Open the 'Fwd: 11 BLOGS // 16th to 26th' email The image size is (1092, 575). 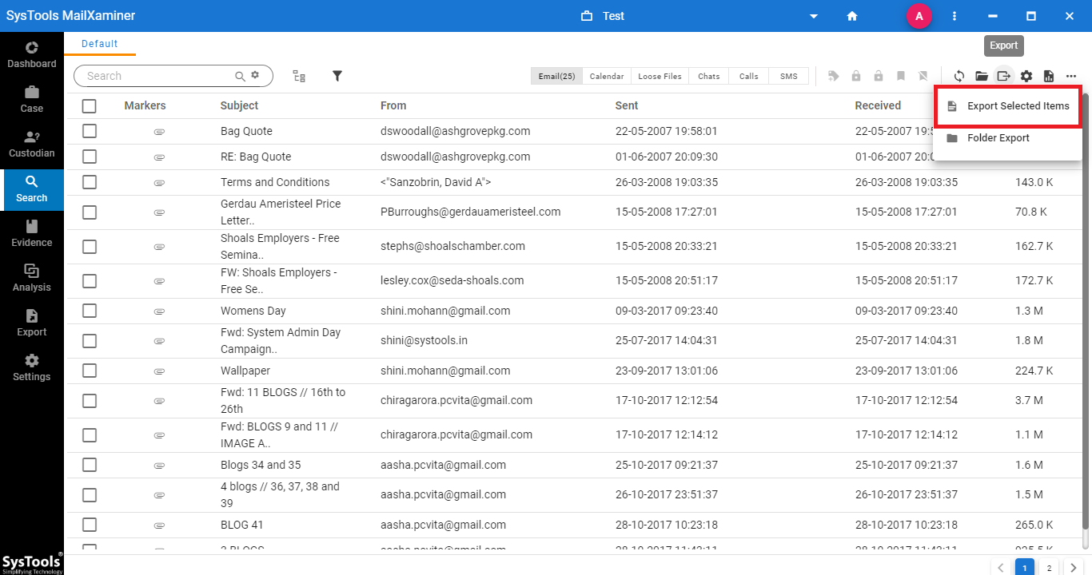(x=283, y=400)
